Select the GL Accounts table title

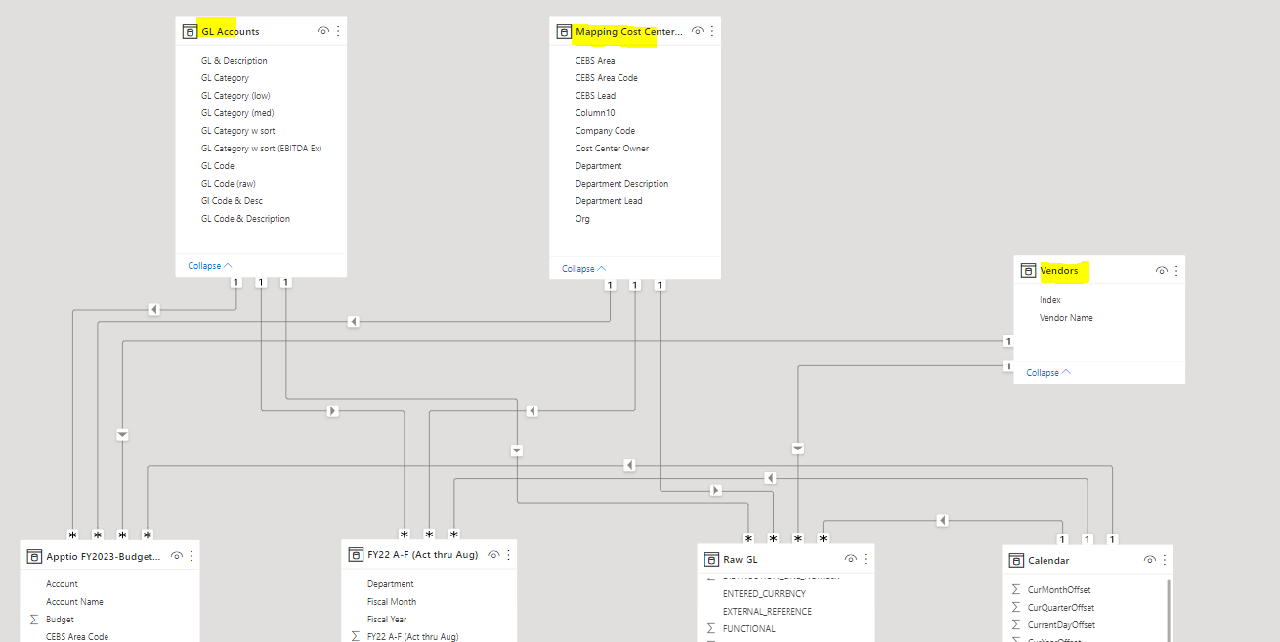click(x=231, y=32)
